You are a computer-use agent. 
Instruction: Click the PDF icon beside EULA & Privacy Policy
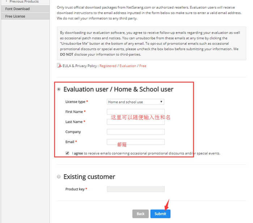60,66
